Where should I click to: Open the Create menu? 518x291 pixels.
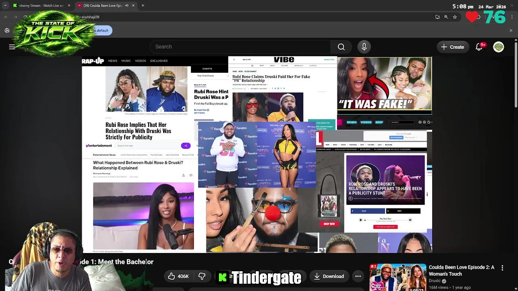pyautogui.click(x=452, y=47)
